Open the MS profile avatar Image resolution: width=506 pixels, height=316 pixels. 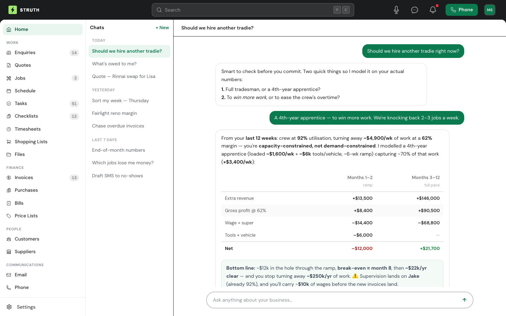(x=490, y=10)
